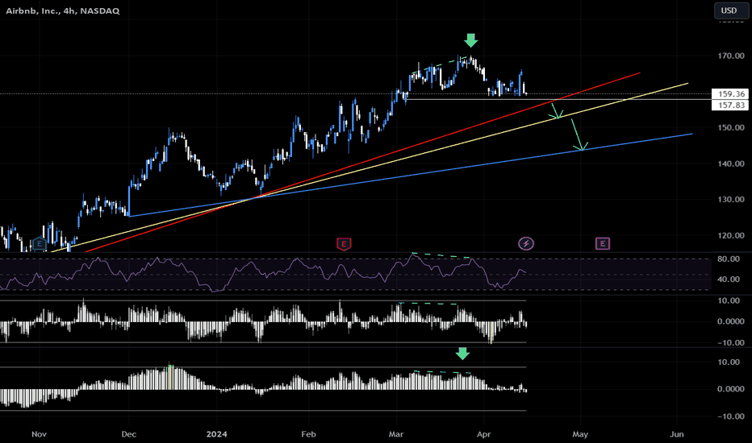Image resolution: width=752 pixels, height=443 pixels.
Task: Click the 130.00 price axis label
Action: (x=731, y=200)
